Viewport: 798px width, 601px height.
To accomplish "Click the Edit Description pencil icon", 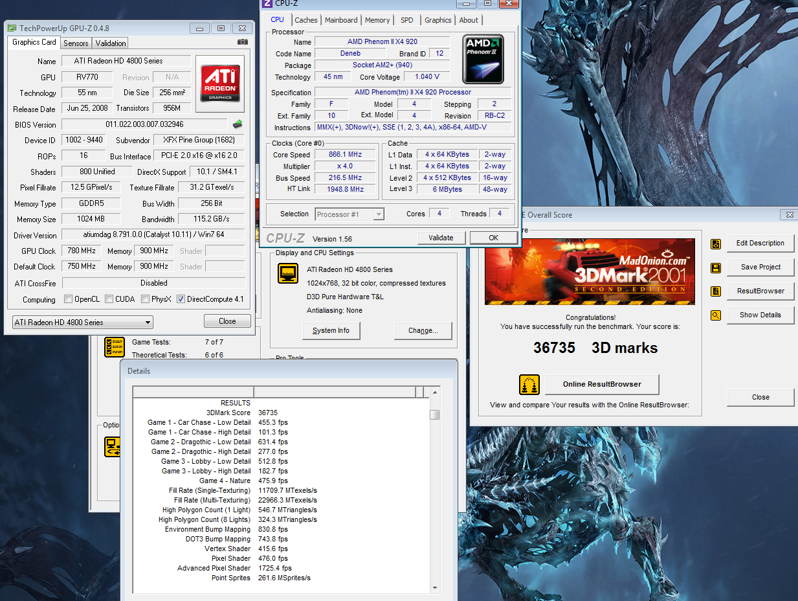I will point(716,244).
